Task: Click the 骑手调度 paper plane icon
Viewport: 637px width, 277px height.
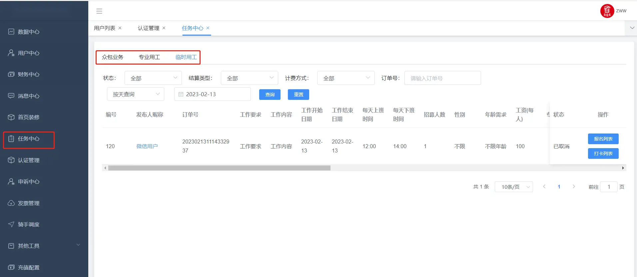Action: [x=11, y=224]
